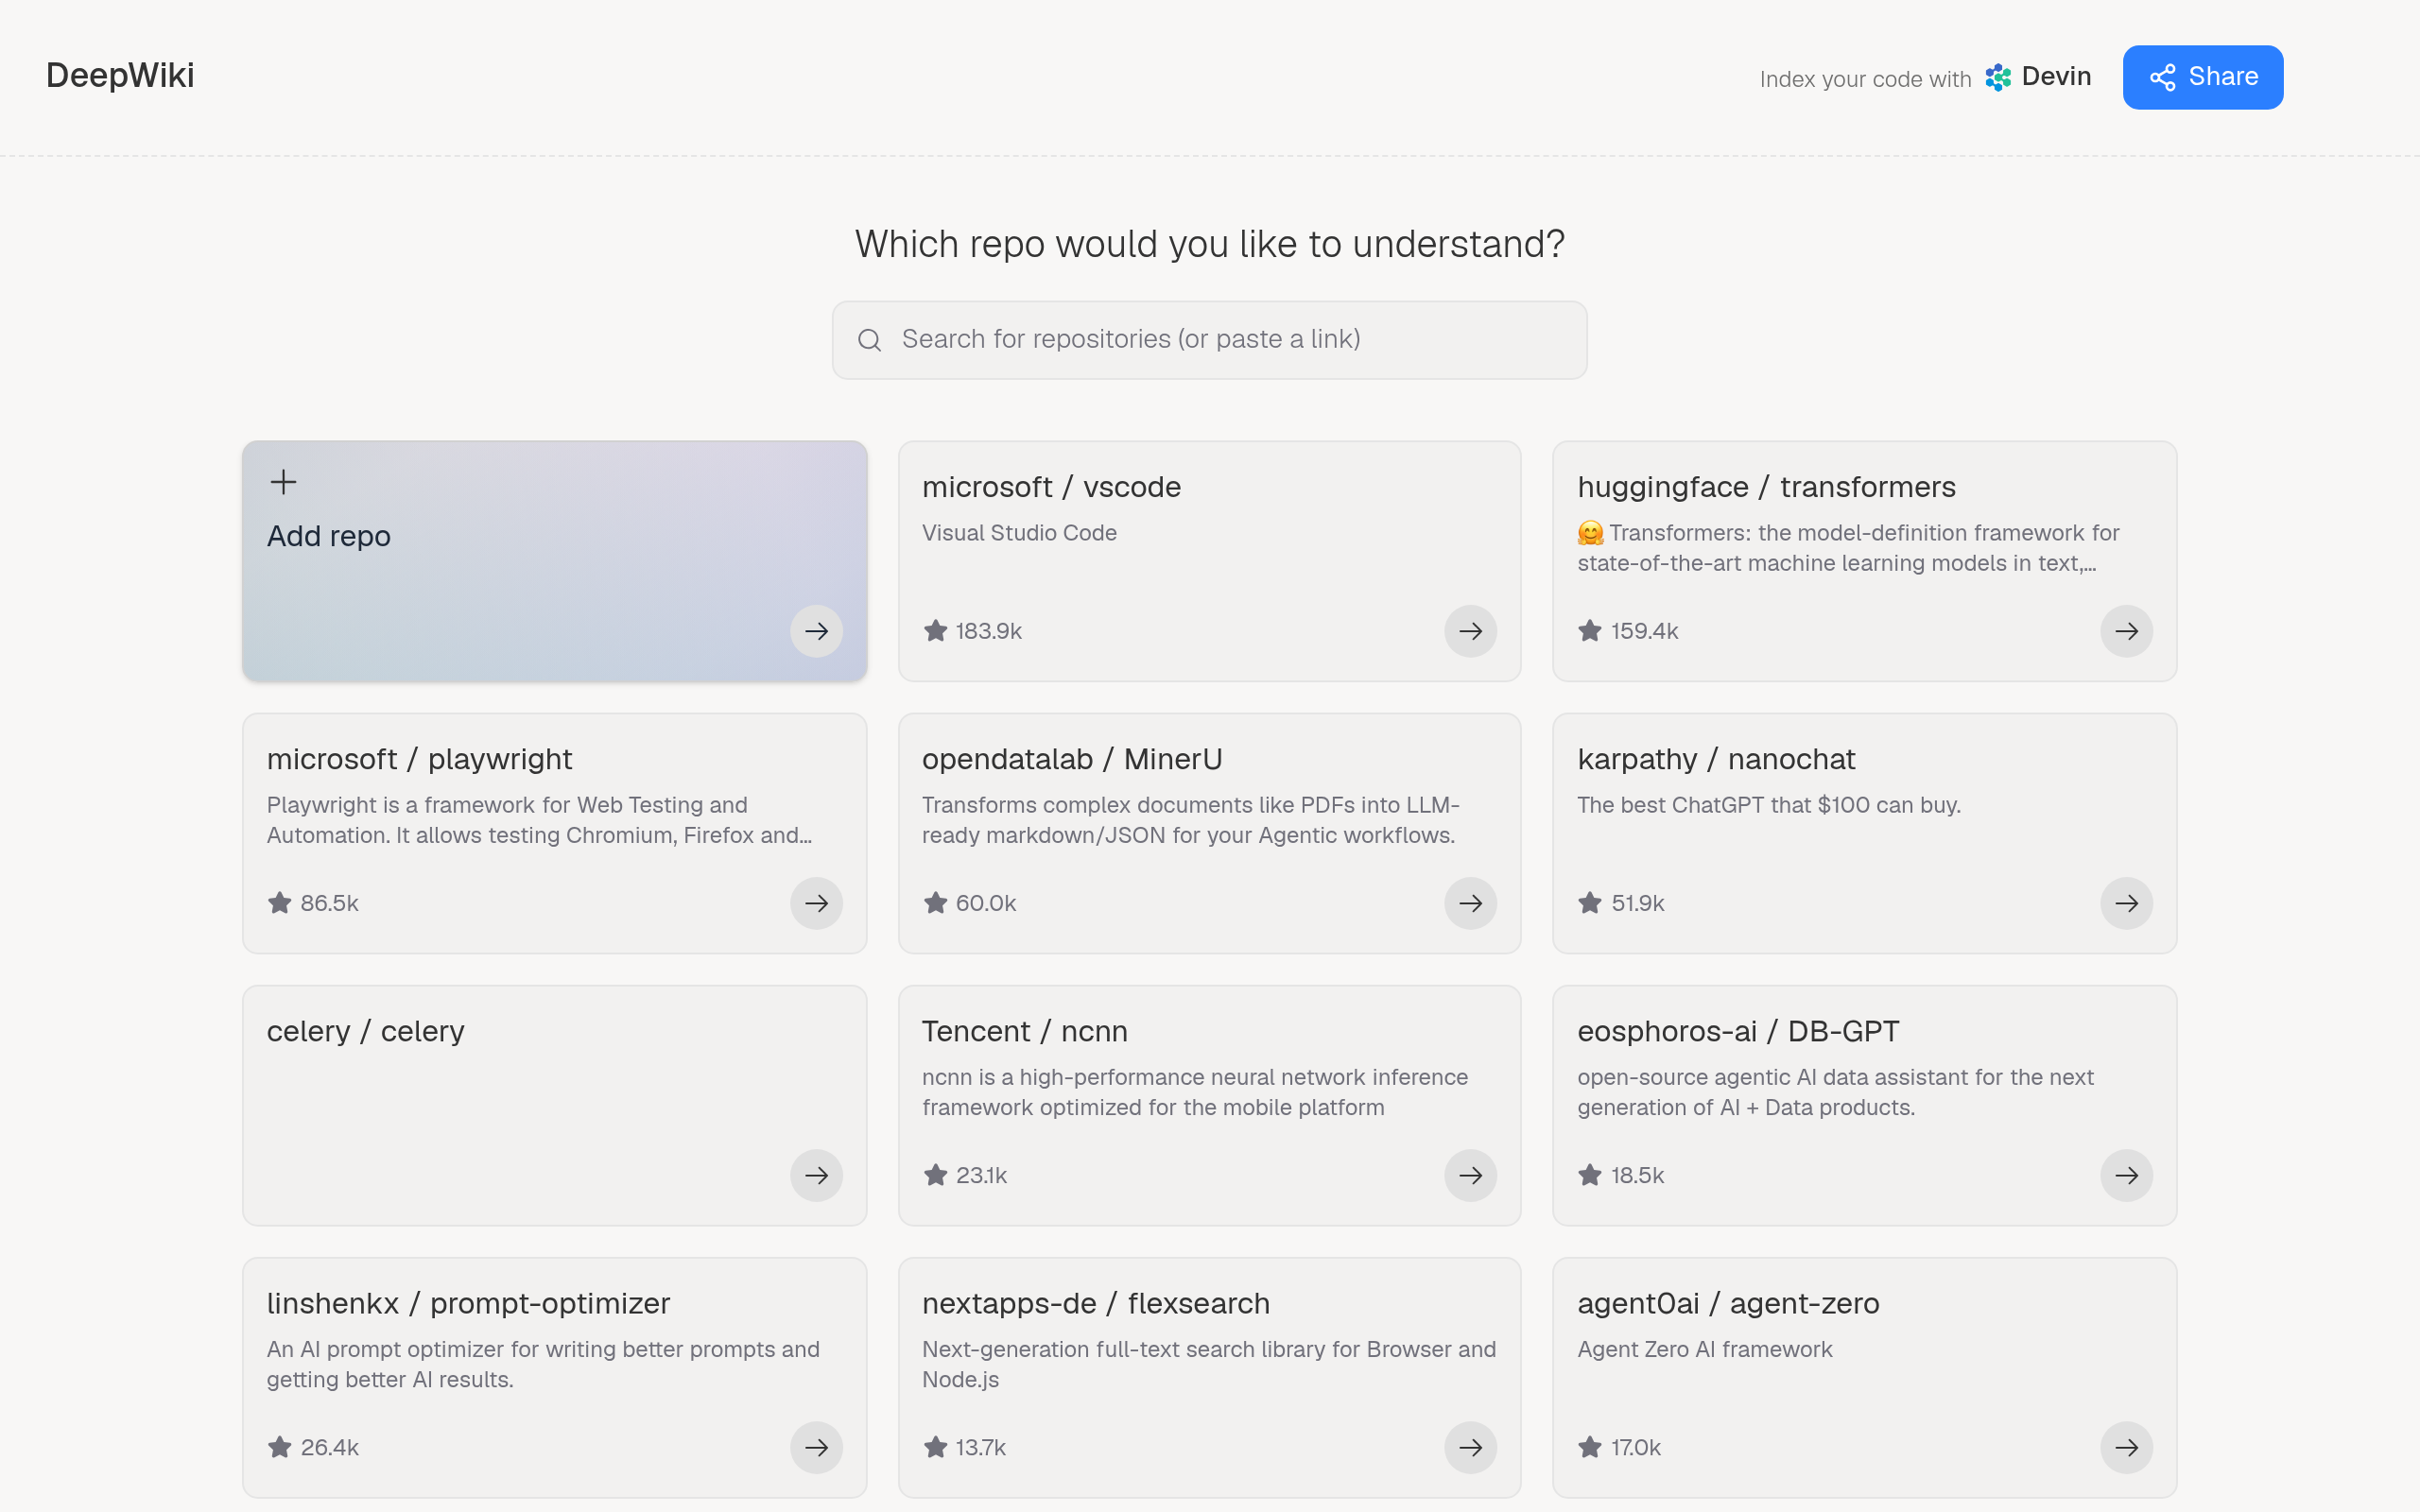The width and height of the screenshot is (2420, 1512).
Task: Open opendatalab / MinerU with arrow icon
Action: 1470,903
